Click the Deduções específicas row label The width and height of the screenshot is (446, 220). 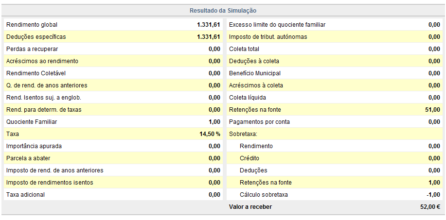tap(36, 37)
